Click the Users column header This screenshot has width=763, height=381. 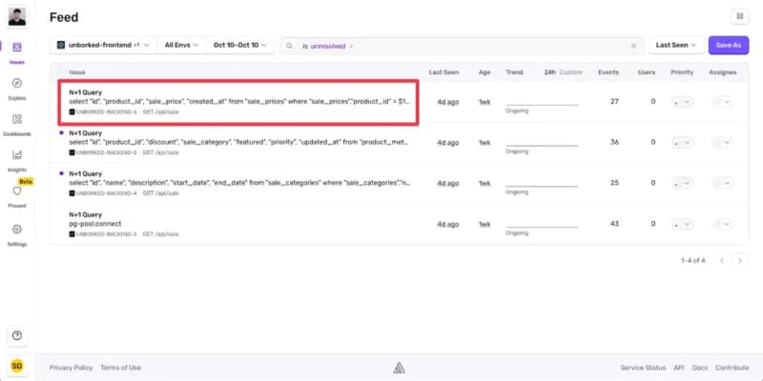[647, 72]
